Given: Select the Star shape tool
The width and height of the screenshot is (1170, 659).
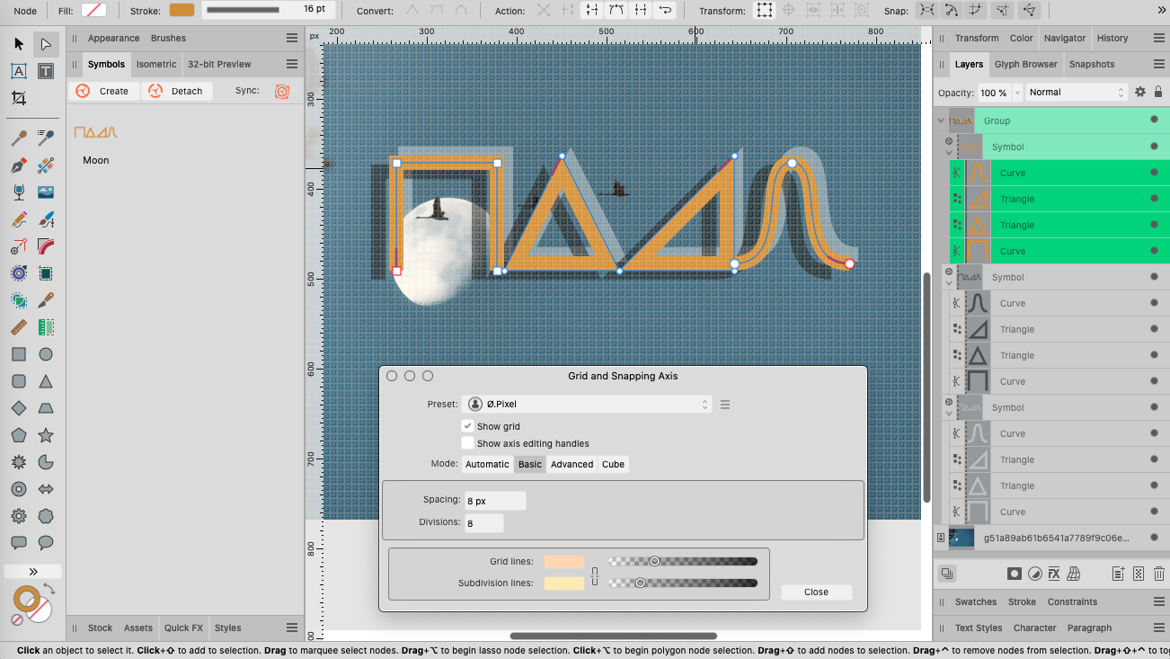Looking at the screenshot, I should coord(46,435).
